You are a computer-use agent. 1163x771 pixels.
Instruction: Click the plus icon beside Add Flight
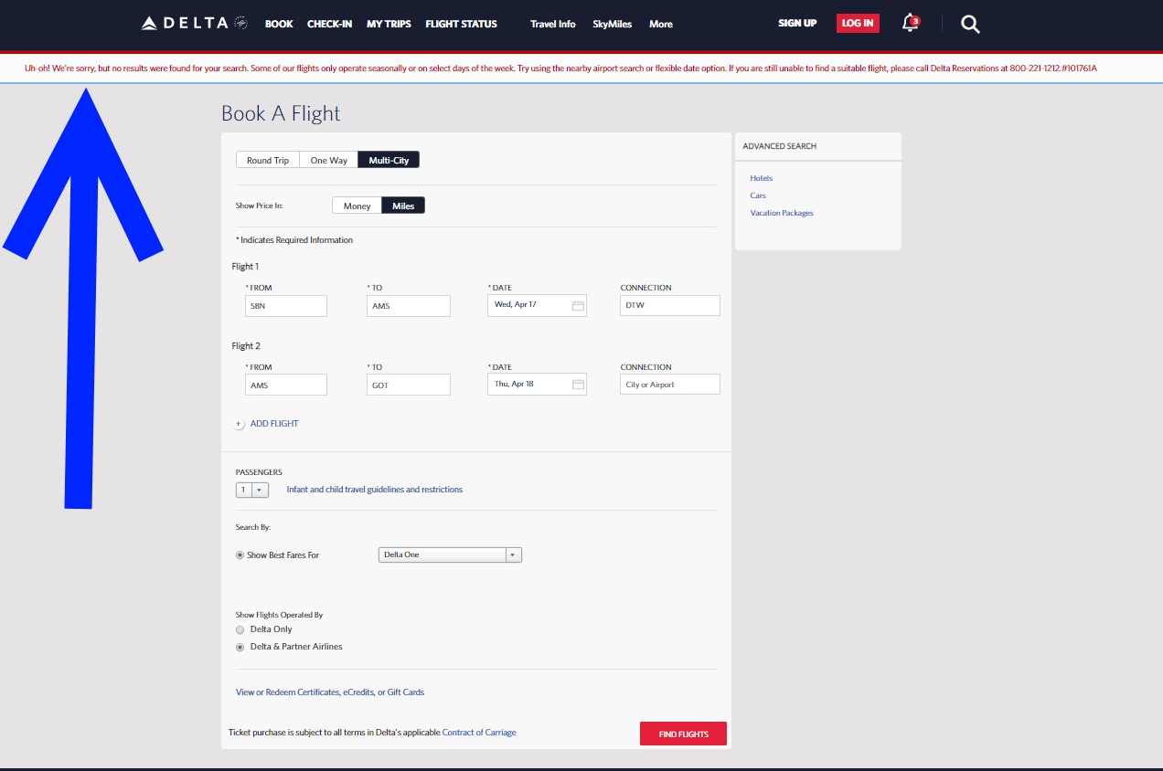click(x=240, y=424)
